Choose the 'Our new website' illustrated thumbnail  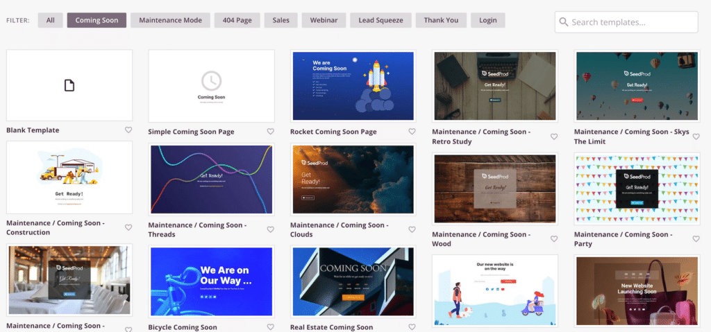point(495,291)
